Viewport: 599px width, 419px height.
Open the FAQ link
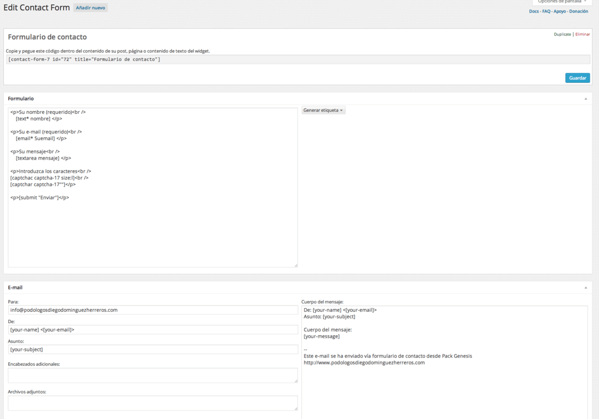(546, 11)
